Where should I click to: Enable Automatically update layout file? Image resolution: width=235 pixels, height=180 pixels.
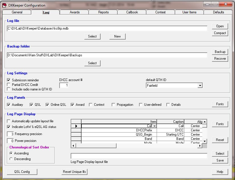9,121
